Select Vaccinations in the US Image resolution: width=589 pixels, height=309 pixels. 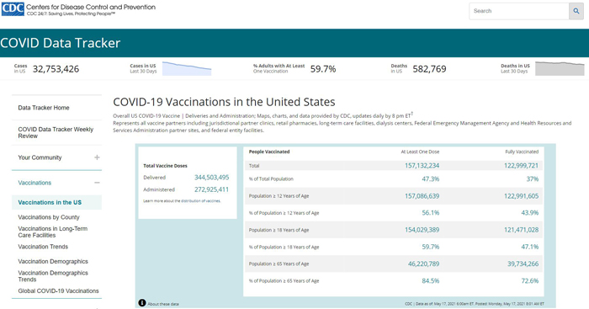50,203
